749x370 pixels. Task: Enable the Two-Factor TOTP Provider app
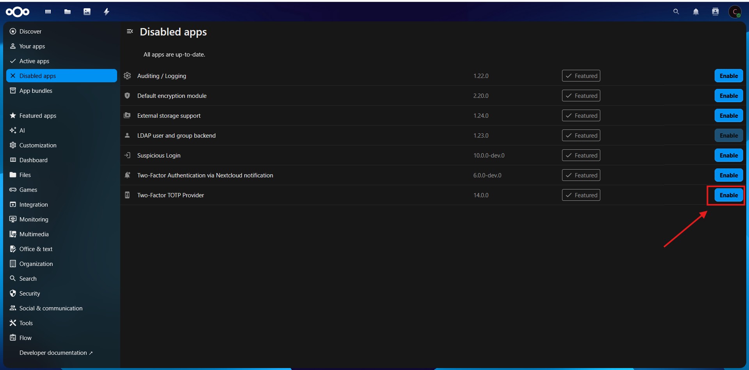pyautogui.click(x=728, y=195)
